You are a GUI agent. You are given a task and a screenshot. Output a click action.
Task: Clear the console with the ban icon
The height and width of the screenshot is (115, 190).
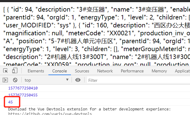(x=15, y=80)
